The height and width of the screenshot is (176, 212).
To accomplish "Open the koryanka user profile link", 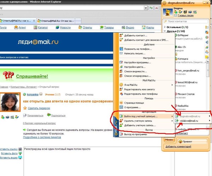I will click(33, 95).
